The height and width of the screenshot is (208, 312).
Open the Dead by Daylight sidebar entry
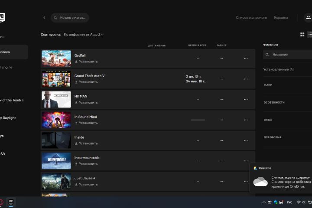tap(8, 118)
